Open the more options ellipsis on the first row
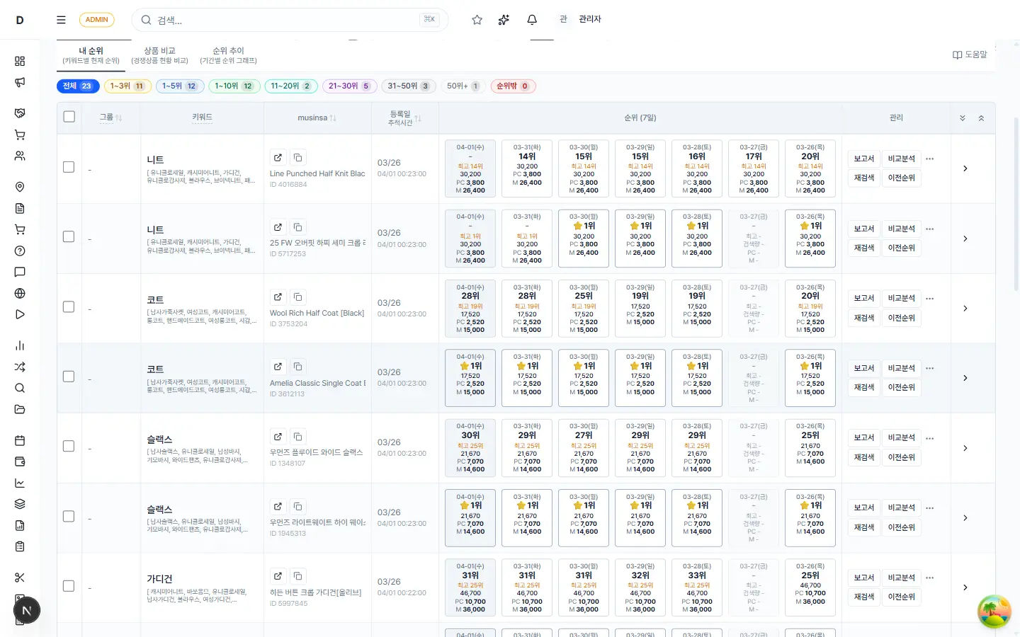The image size is (1020, 637). click(929, 159)
